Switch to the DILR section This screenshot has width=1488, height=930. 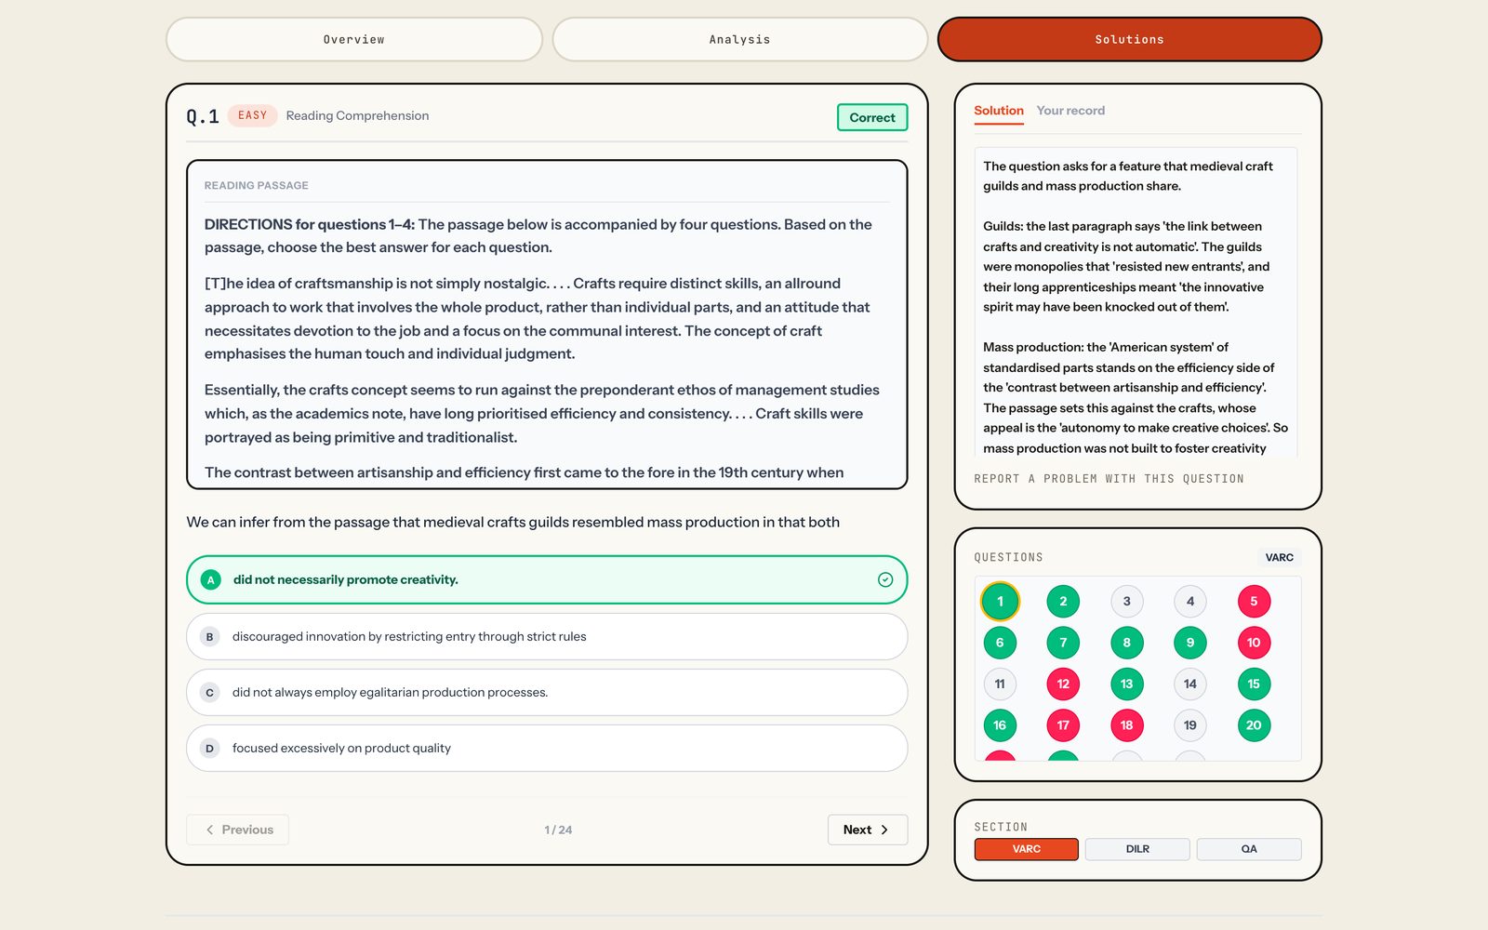(x=1137, y=849)
